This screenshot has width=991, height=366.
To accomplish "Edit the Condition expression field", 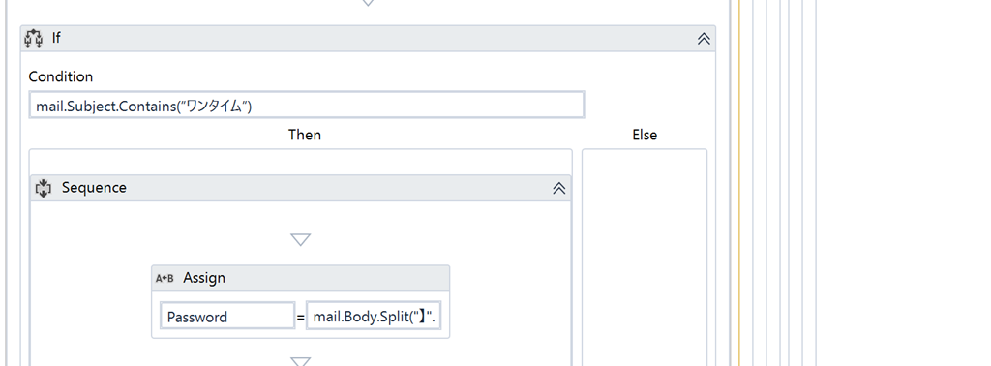I will [x=307, y=105].
